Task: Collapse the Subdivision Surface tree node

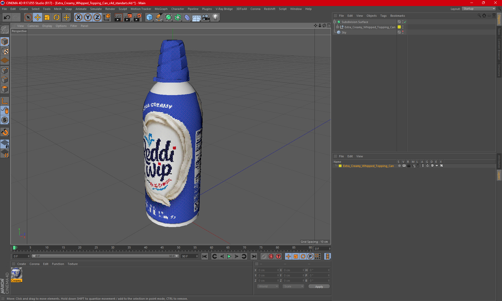Action: coord(334,22)
